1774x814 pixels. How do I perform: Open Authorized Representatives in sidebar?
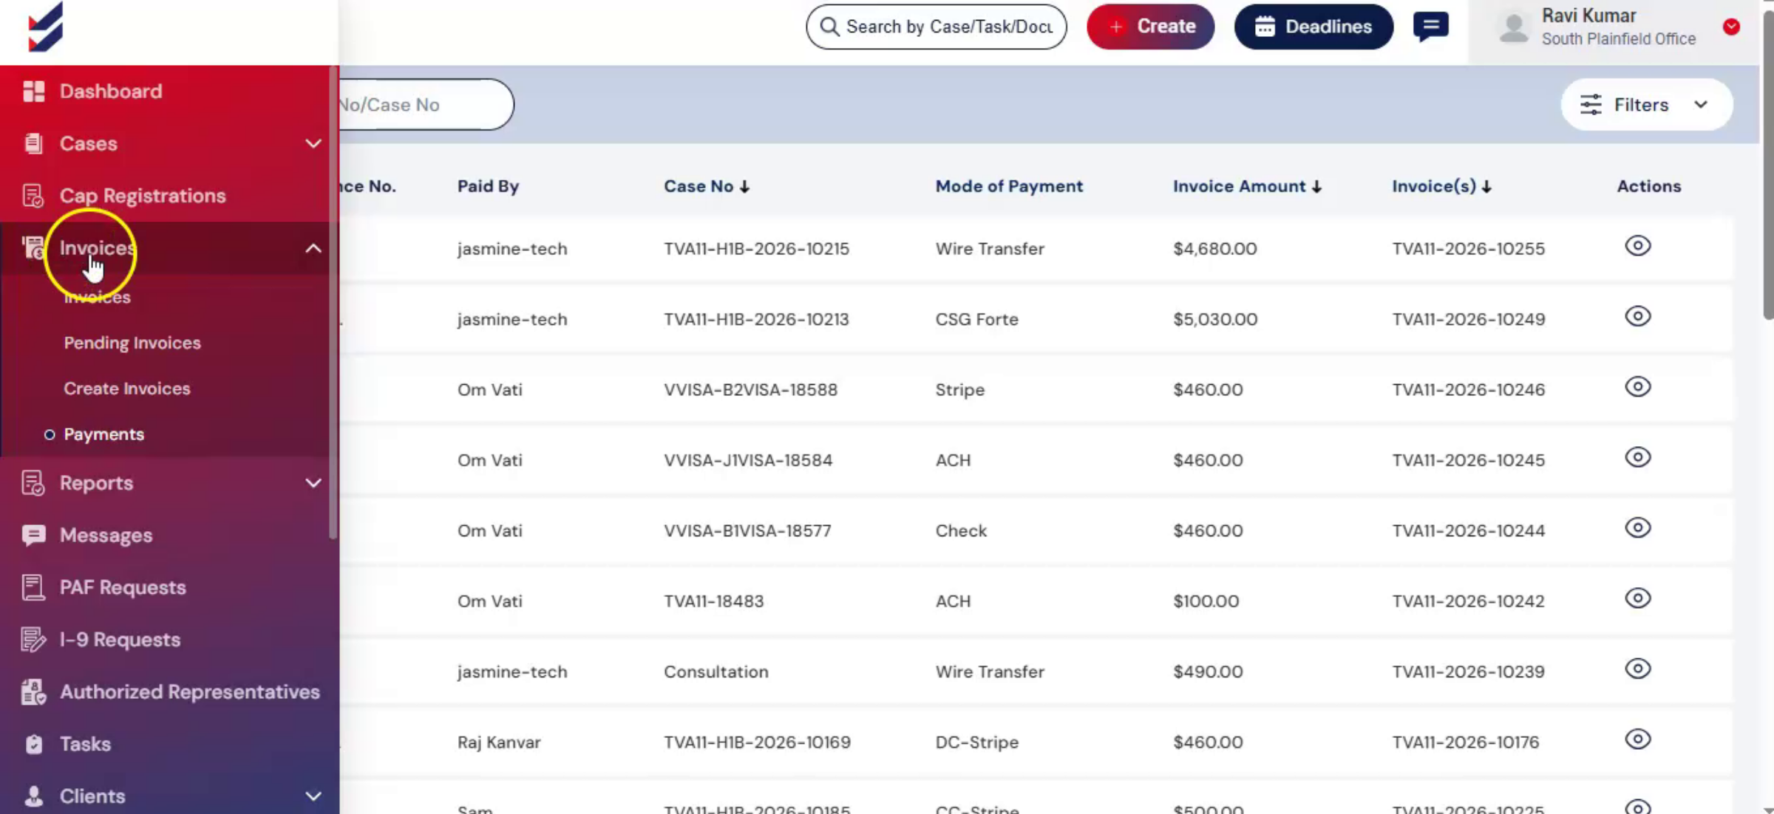[x=190, y=692]
